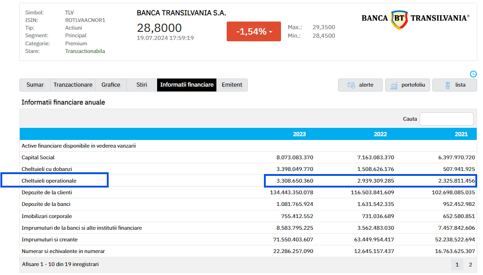Click the 2021 column header
Screen dimensions: 483x275
(461, 134)
